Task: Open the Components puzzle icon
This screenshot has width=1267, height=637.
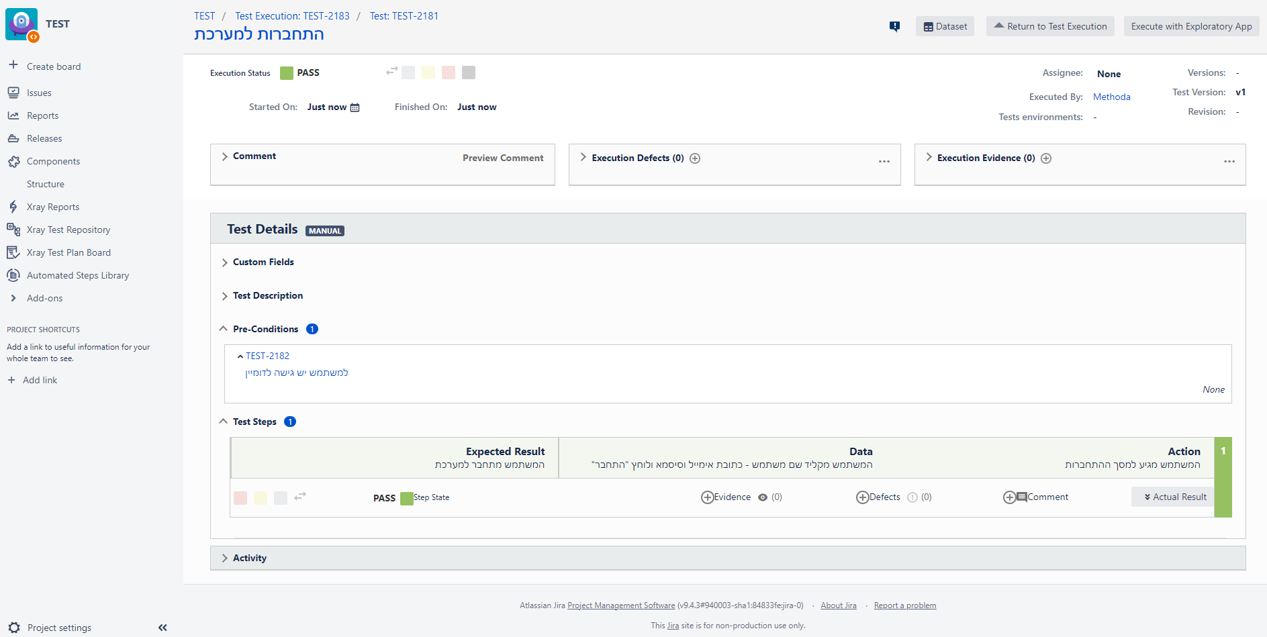Action: (13, 161)
